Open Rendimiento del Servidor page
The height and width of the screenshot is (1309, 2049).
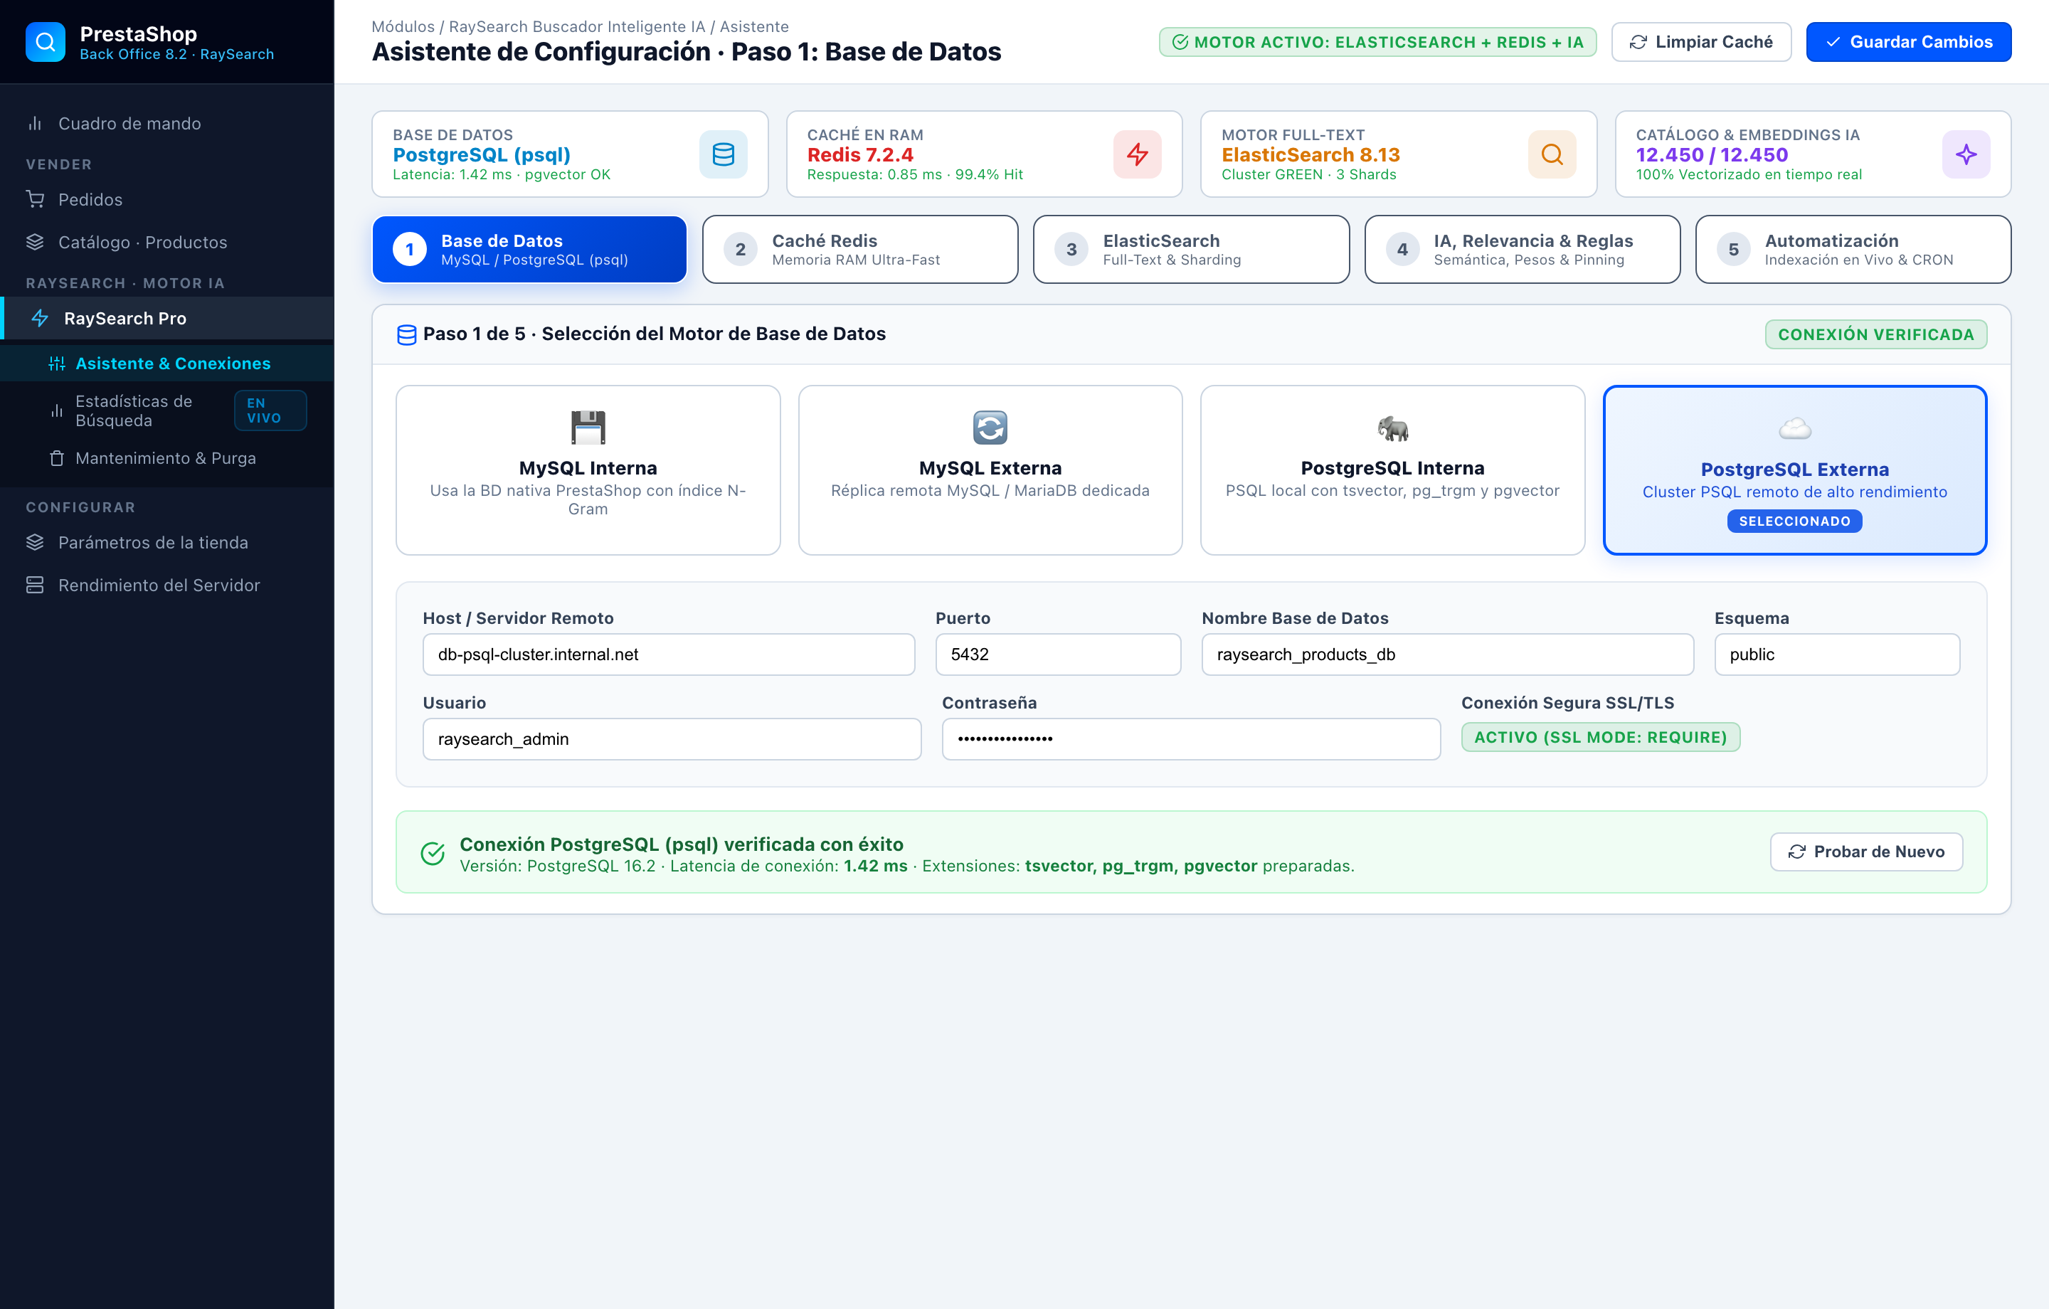pyautogui.click(x=166, y=585)
